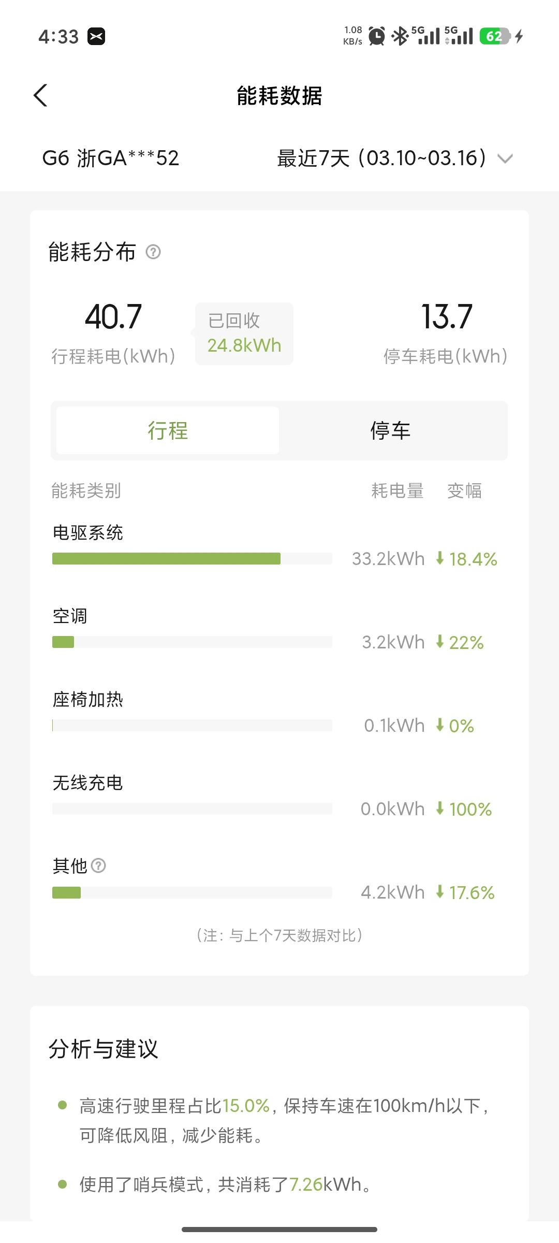Tap the black app notification icon
The width and height of the screenshot is (559, 1243).
[96, 37]
